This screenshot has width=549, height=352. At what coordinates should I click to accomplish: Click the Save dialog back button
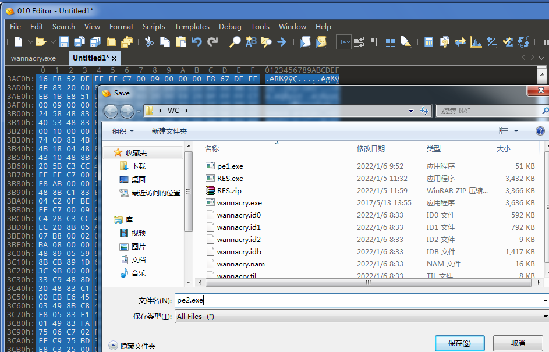point(111,111)
